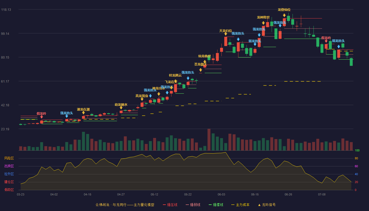The height and width of the screenshot is (211, 369).
Task: Click the 拉升区 zone label
Action: pyautogui.click(x=9, y=174)
